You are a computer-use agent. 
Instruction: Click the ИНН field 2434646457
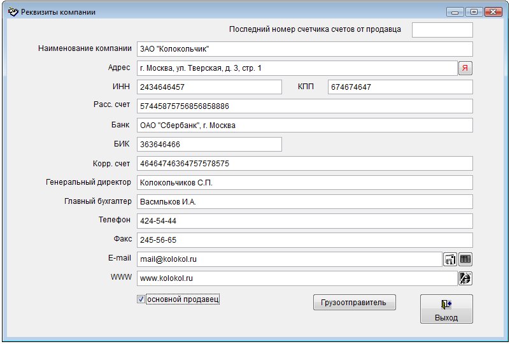pos(209,87)
